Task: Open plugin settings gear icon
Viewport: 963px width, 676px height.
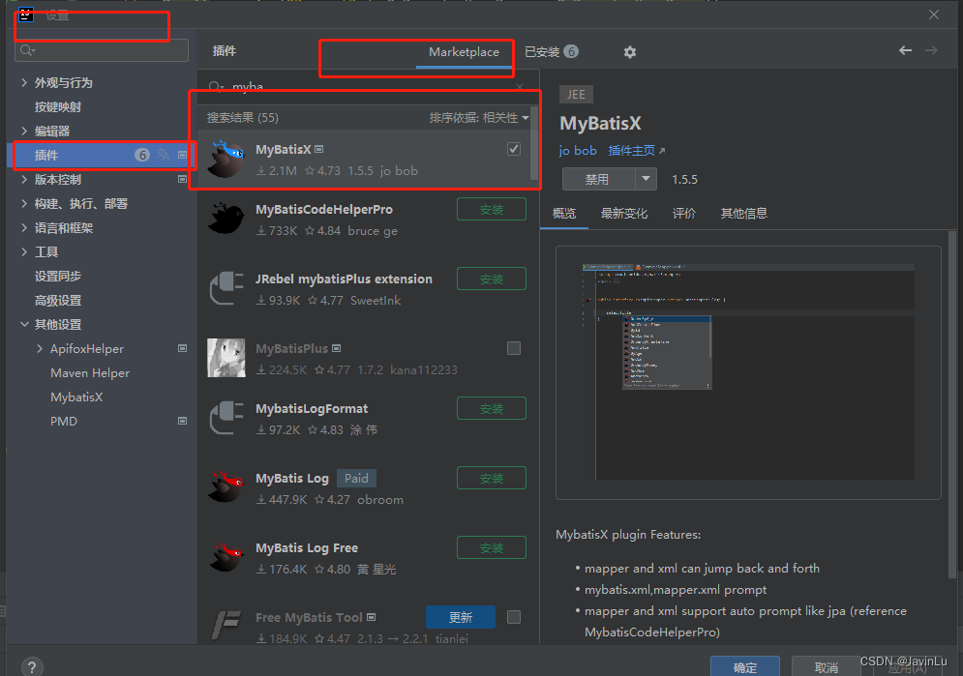Action: (629, 52)
